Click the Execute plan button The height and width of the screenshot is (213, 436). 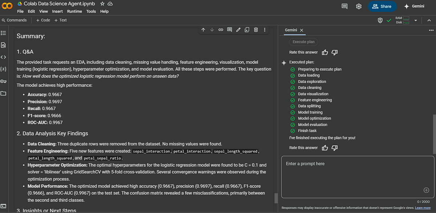(304, 42)
